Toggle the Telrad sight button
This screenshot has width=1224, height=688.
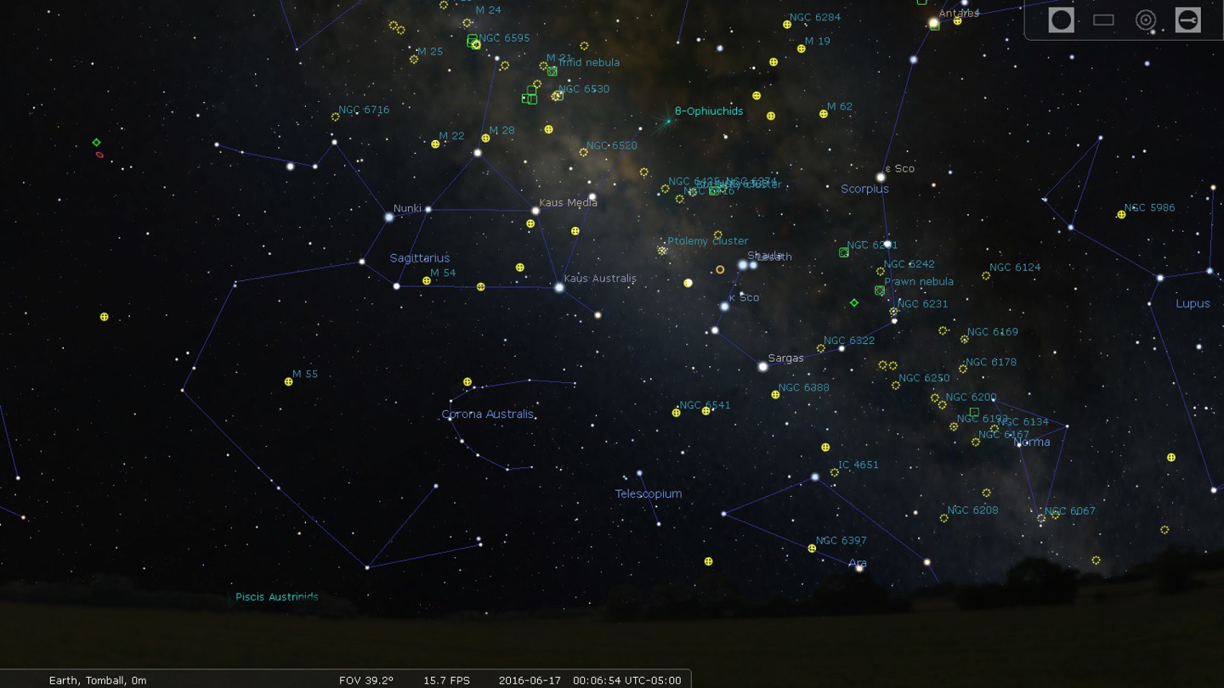(1146, 20)
